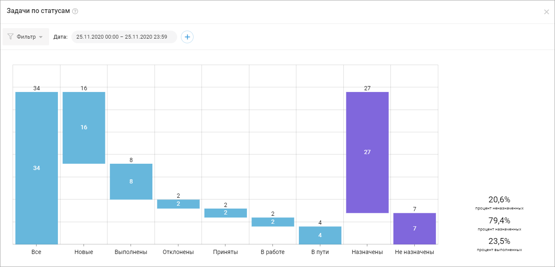Open the Фильтр dropdown
The width and height of the screenshot is (555, 267).
coord(26,37)
